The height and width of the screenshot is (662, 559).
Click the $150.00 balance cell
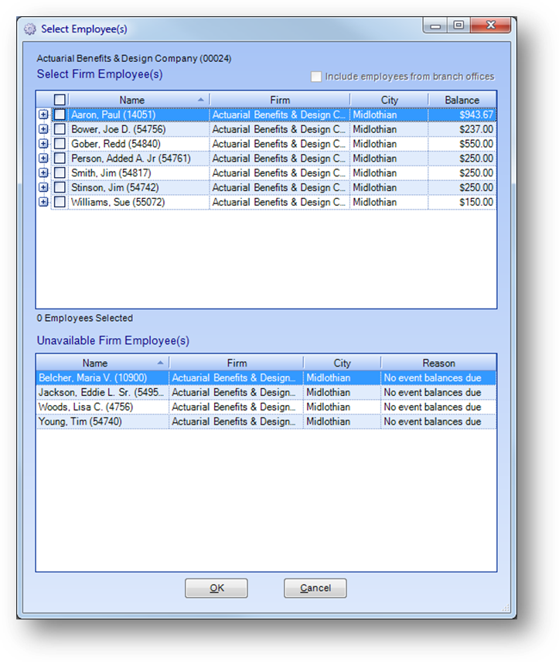click(462, 202)
